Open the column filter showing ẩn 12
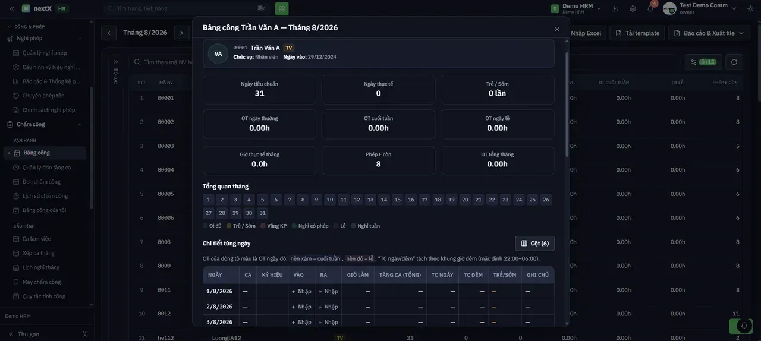This screenshot has height=341, width=761. tap(703, 62)
